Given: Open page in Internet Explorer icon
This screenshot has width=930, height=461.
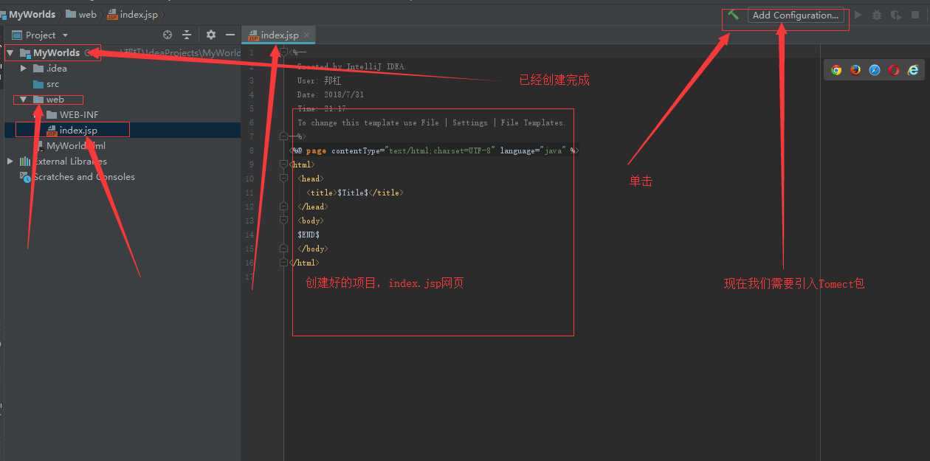Looking at the screenshot, I should click(913, 70).
